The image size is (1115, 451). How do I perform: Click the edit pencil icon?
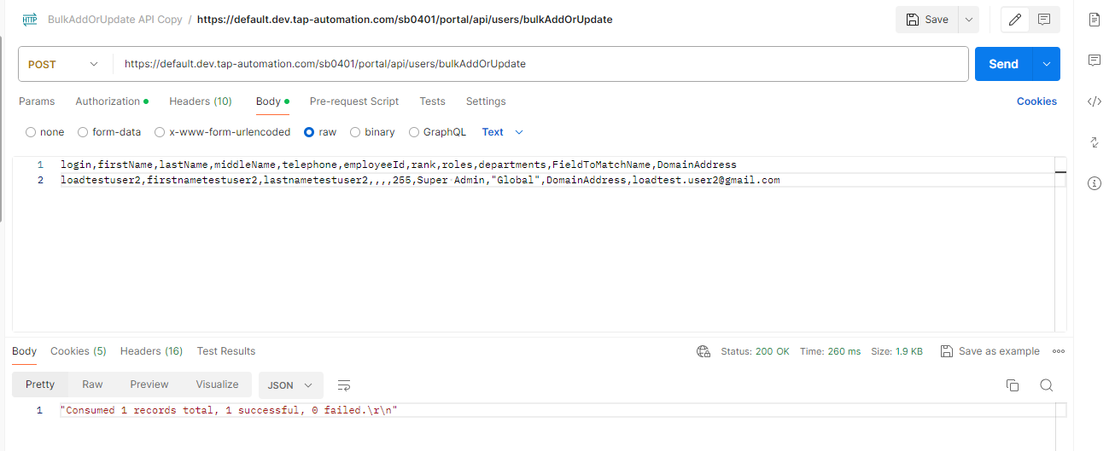tap(1015, 20)
